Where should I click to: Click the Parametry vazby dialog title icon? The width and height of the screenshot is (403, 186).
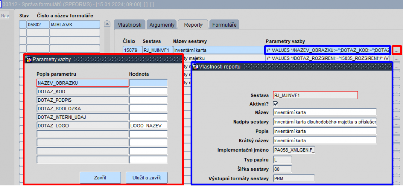[x=29, y=60]
